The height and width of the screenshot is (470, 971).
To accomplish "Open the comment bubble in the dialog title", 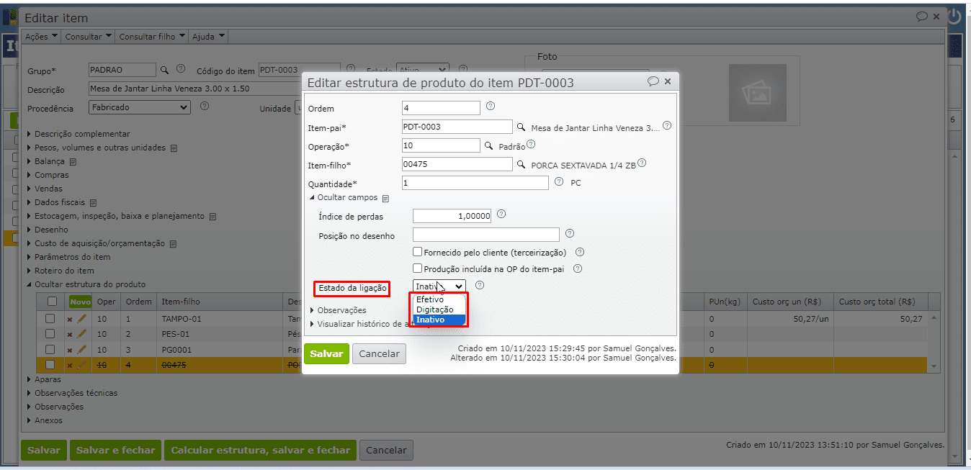I will click(653, 81).
